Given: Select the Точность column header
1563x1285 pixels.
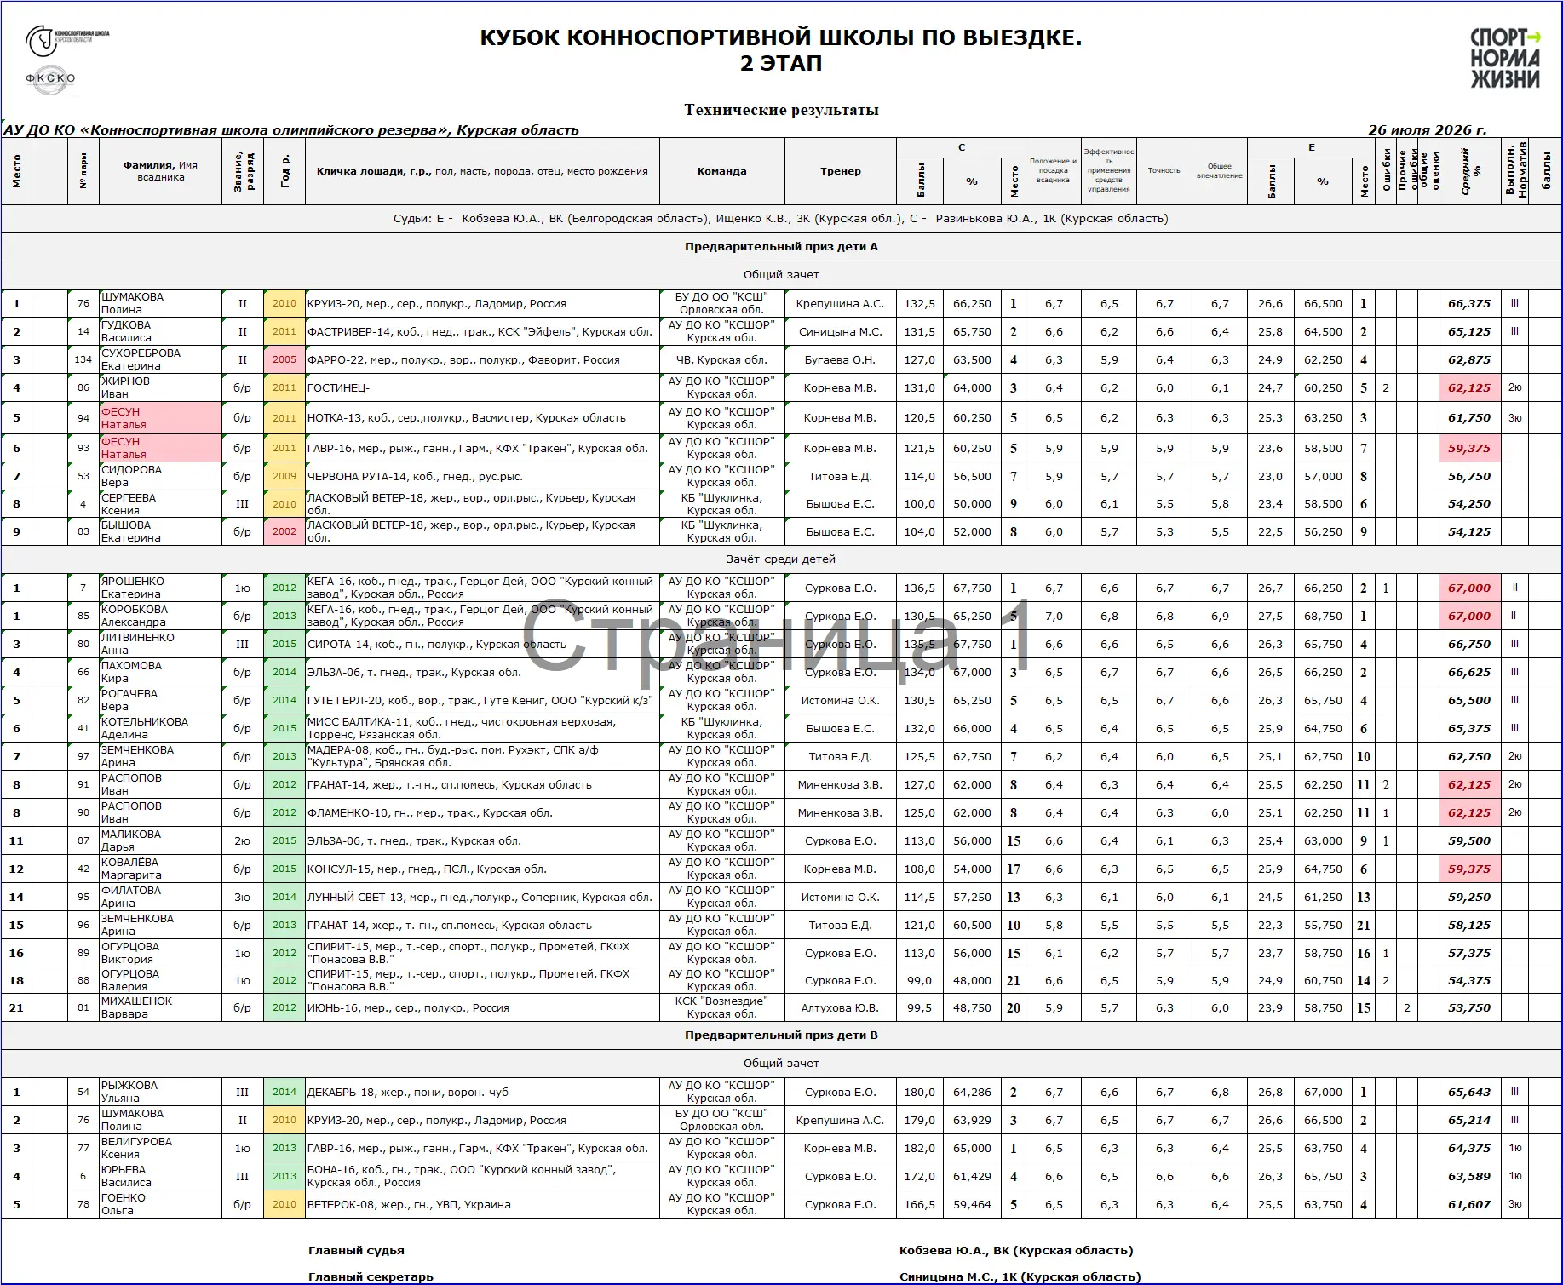Looking at the screenshot, I should (x=1164, y=171).
